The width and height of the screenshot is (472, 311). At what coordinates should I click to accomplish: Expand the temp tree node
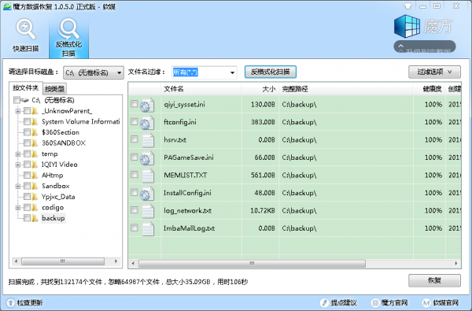point(18,154)
